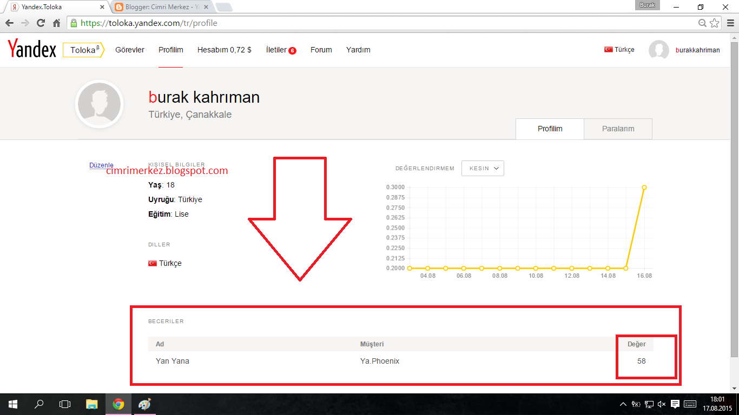This screenshot has width=739, height=415.
Task: Go back to the previous page
Action: (x=9, y=23)
